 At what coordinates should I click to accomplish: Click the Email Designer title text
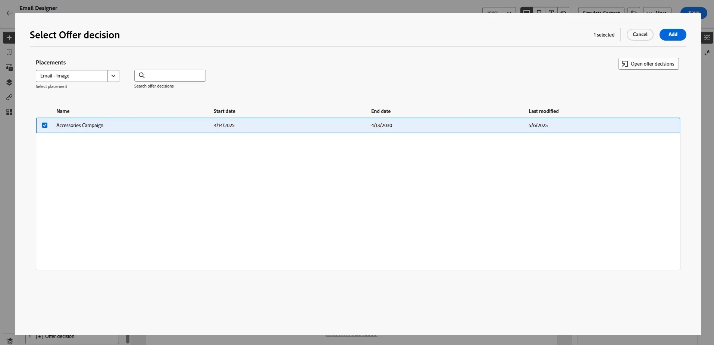(x=38, y=8)
